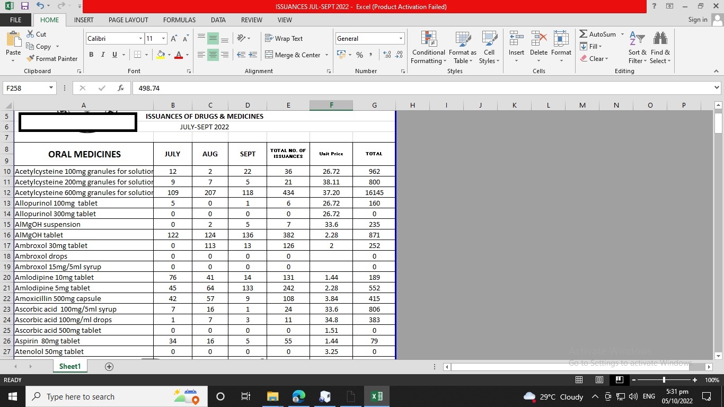
Task: Align text to the left
Action: point(201,55)
